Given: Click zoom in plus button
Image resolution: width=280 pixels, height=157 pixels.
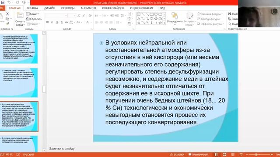Looking at the screenshot, I should [x=272, y=154].
